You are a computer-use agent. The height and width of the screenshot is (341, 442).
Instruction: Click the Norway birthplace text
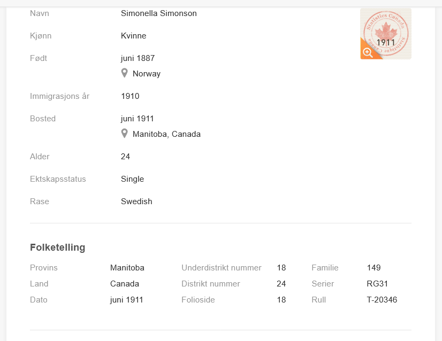point(147,74)
